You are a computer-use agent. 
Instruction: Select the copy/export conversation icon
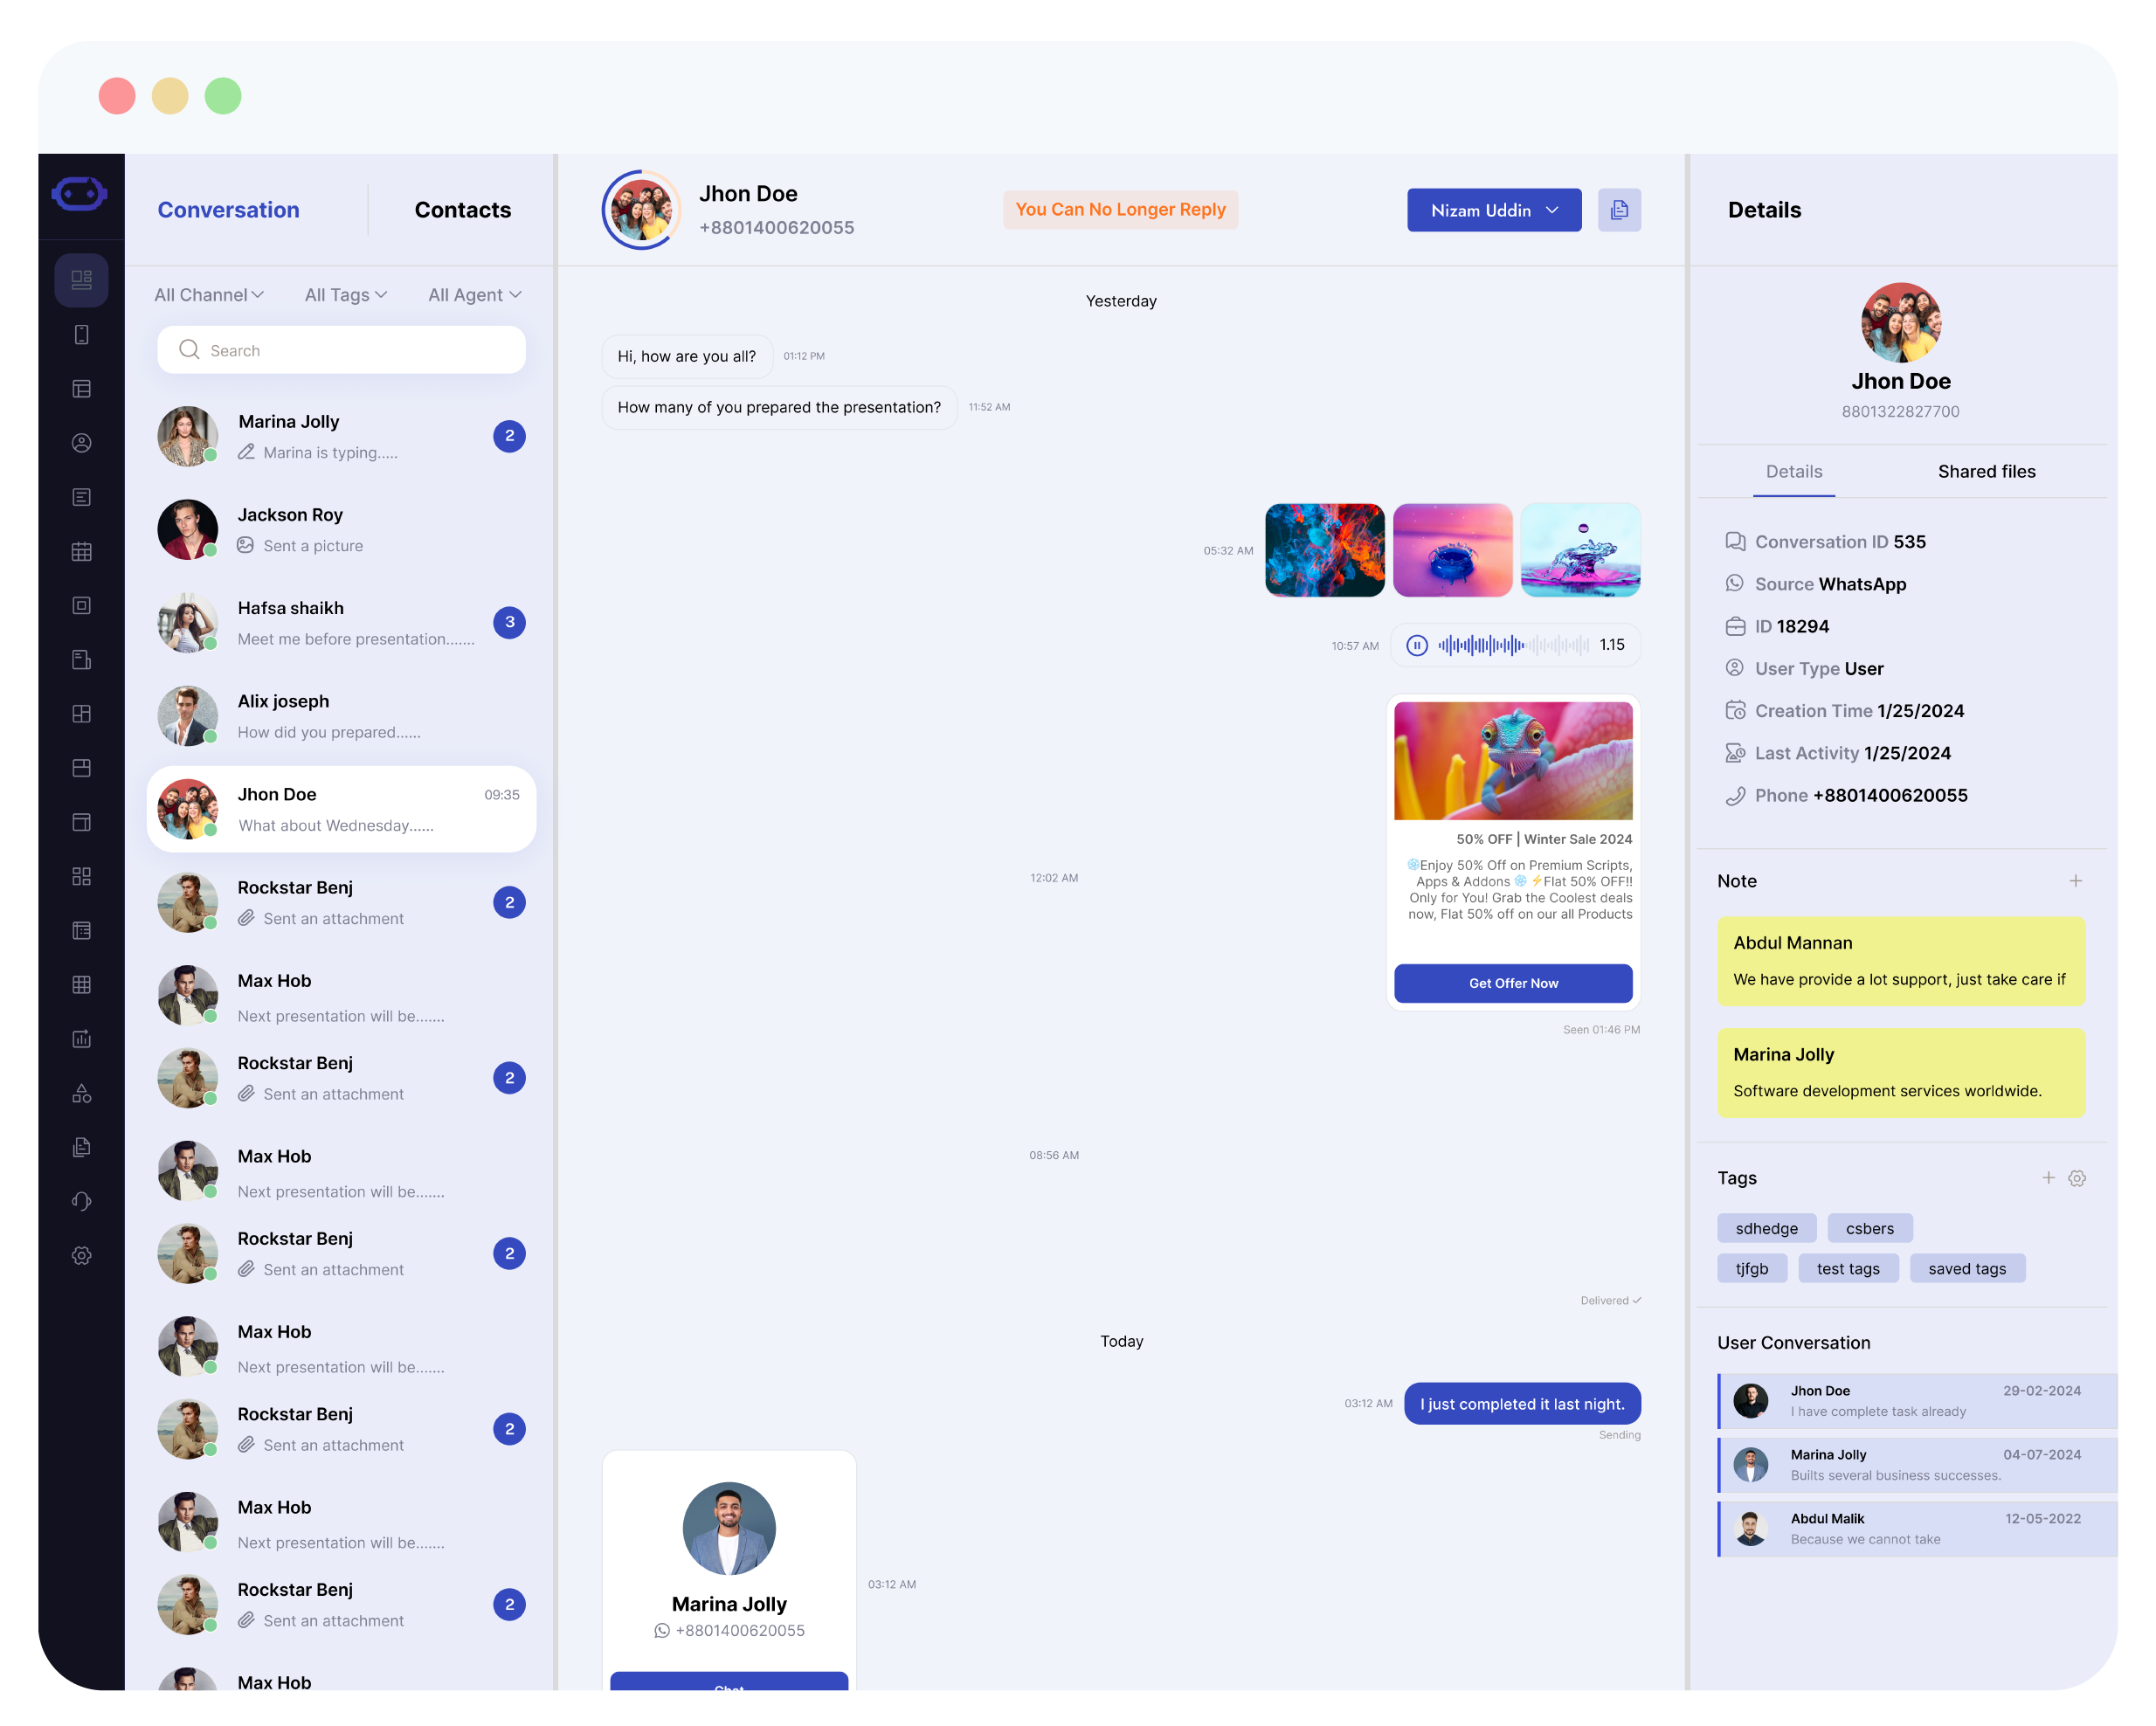1620,208
